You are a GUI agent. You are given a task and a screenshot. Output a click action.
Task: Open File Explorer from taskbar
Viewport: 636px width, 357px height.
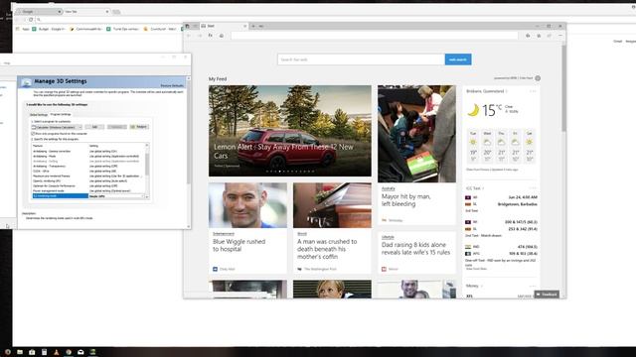click(20, 352)
